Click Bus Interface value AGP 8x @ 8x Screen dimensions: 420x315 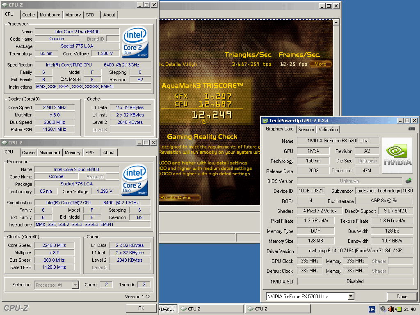[384, 201]
